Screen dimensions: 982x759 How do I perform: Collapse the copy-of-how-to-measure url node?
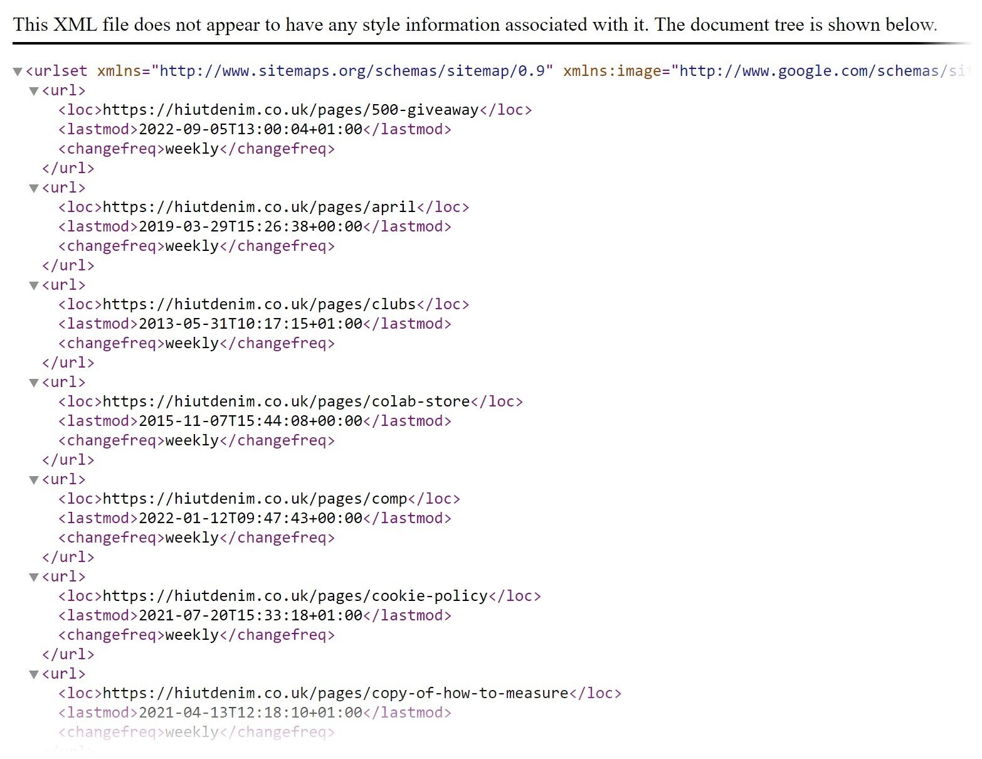(33, 674)
